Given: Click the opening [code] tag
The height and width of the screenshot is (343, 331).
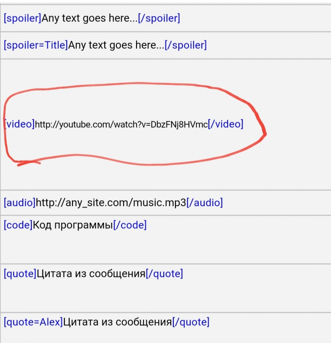Looking at the screenshot, I should pyautogui.click(x=18, y=225).
